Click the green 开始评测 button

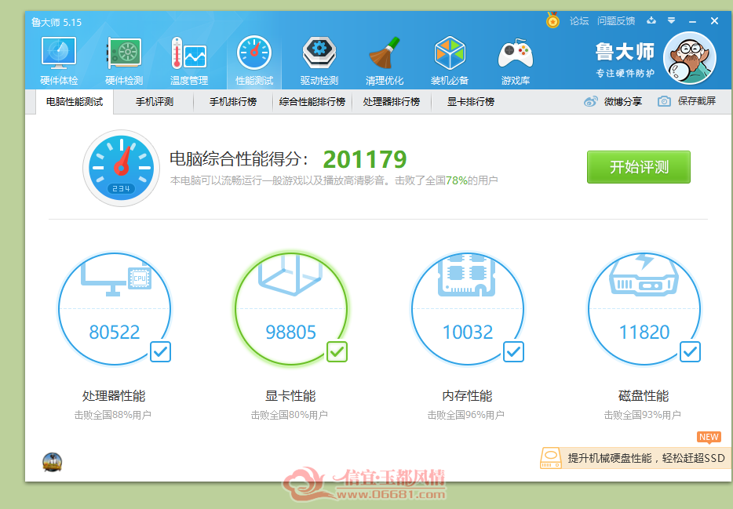tap(639, 167)
